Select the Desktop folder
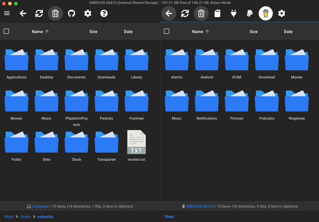319x222 pixels. tap(47, 64)
